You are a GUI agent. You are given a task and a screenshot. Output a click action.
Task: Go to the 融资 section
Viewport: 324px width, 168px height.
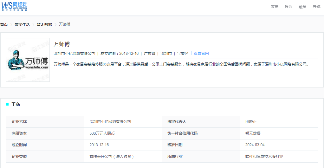tap(302, 7)
